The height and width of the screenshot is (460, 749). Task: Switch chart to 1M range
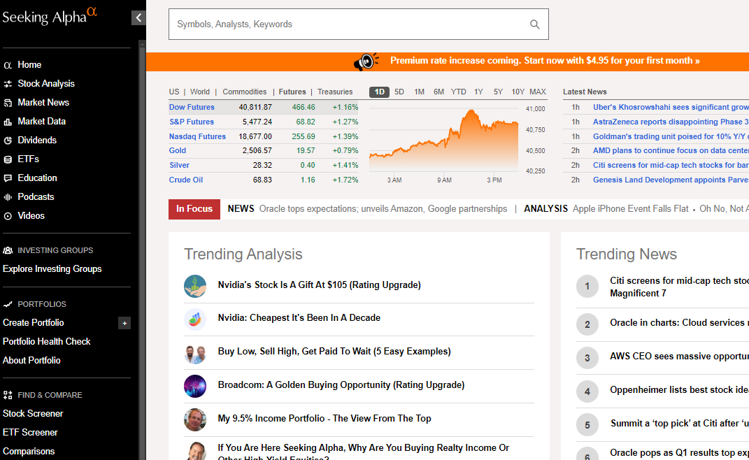click(x=420, y=92)
